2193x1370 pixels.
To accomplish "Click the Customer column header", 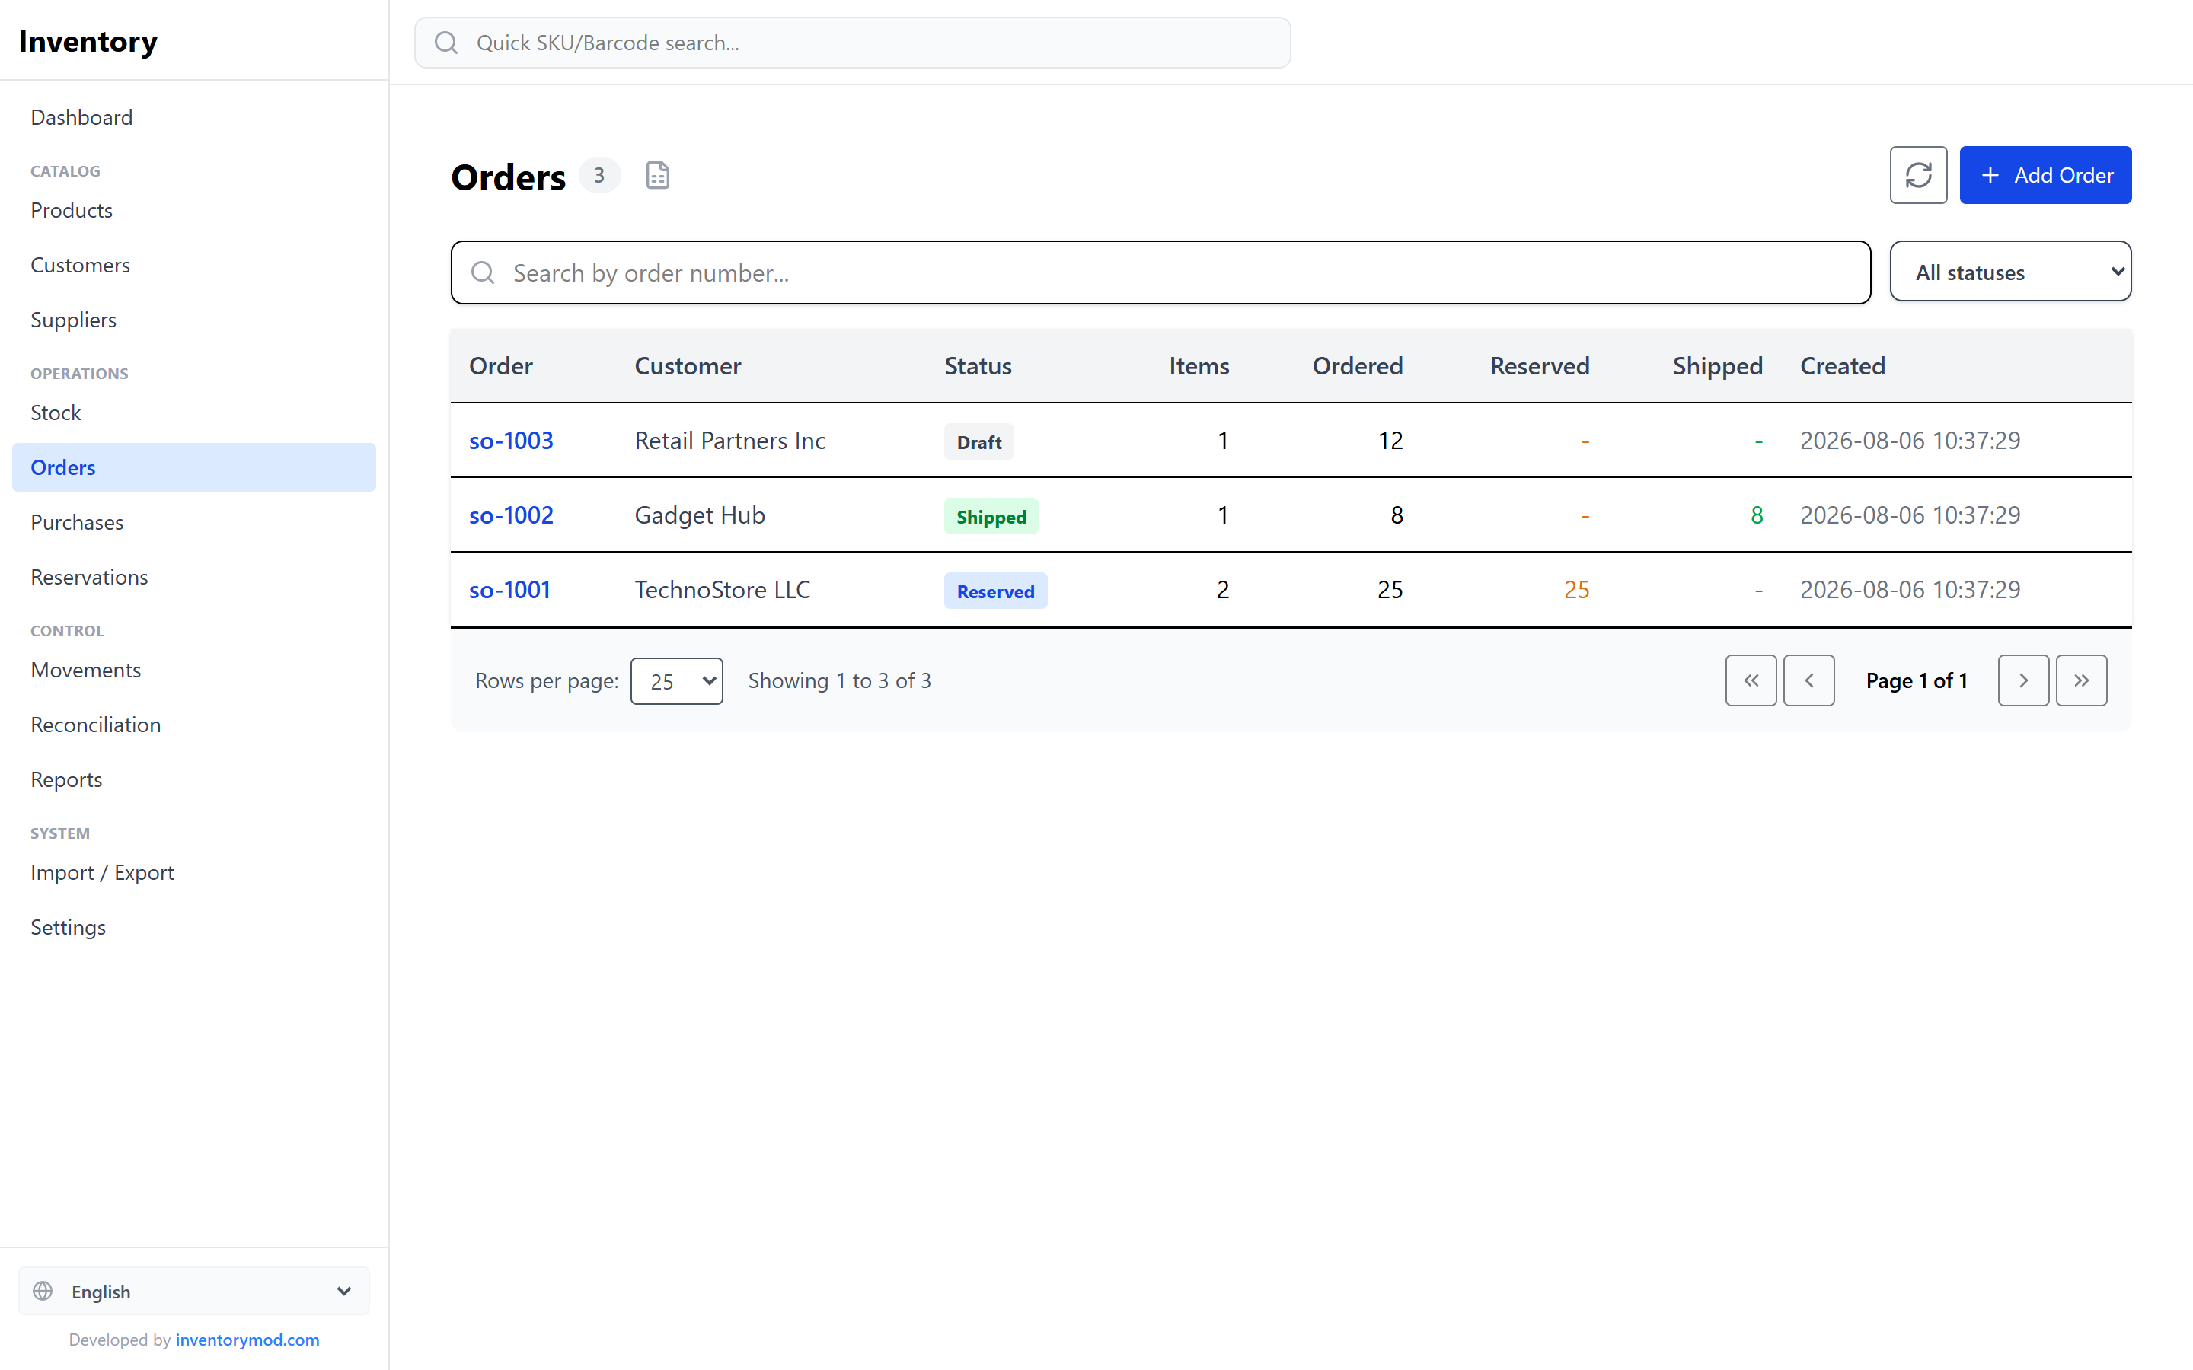I will (687, 366).
